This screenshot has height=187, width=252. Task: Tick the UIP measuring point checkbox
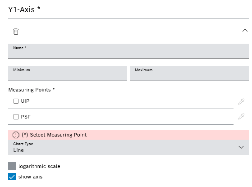[x=16, y=101]
